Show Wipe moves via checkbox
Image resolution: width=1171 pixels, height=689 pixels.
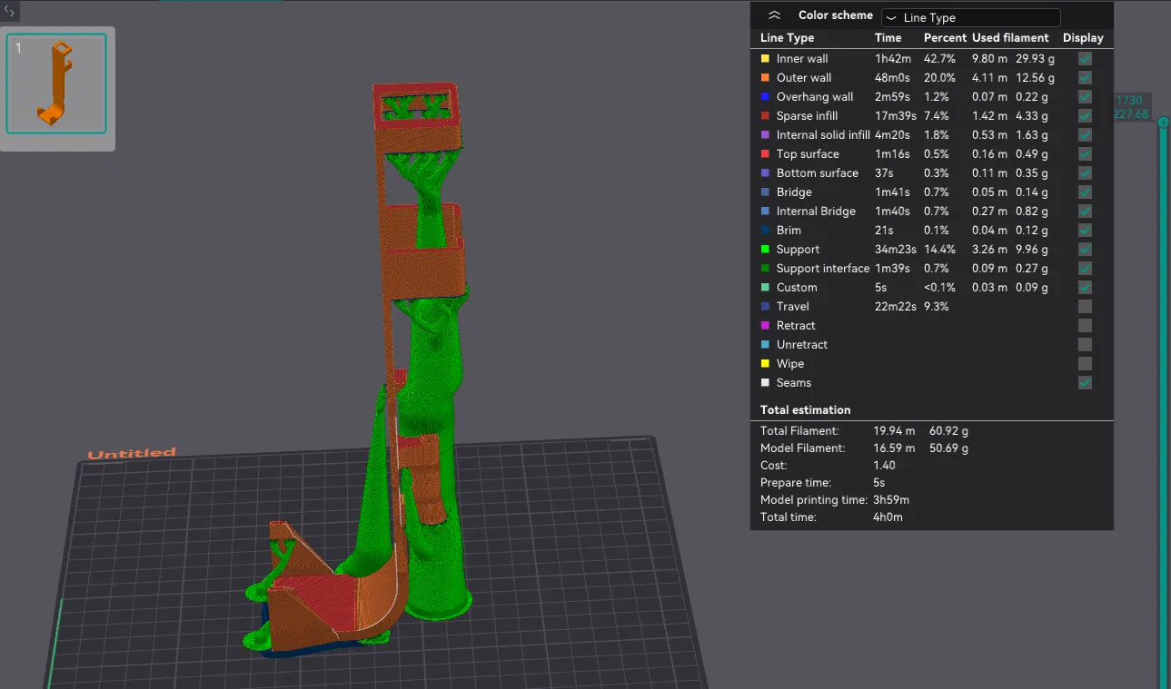[1085, 364]
